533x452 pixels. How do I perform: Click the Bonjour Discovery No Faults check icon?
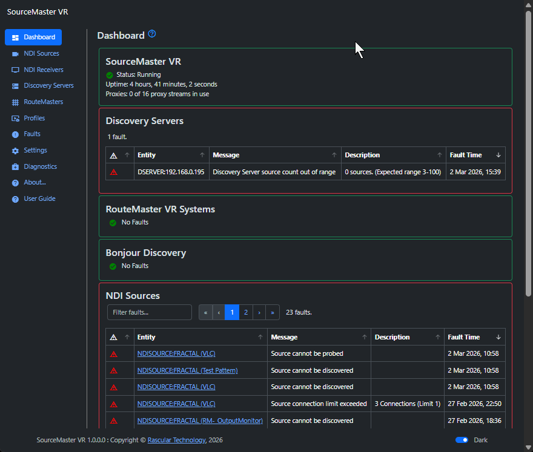pos(113,266)
